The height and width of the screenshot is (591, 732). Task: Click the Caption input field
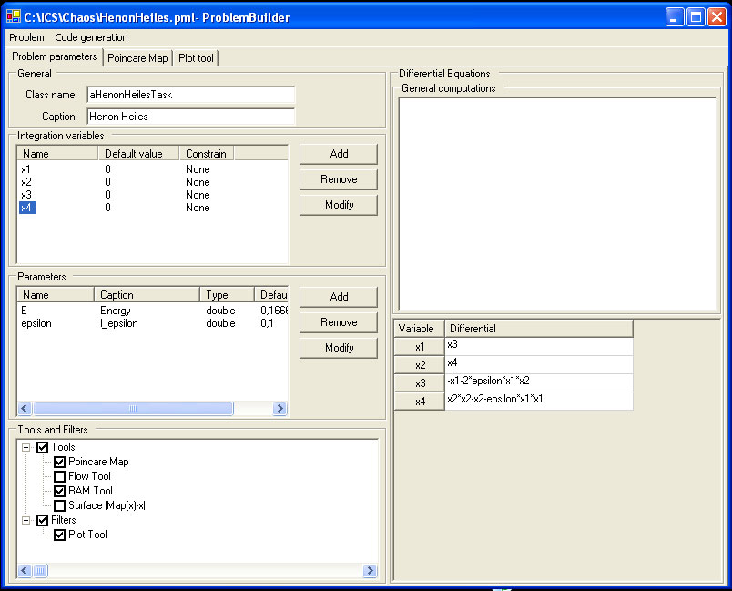point(191,117)
